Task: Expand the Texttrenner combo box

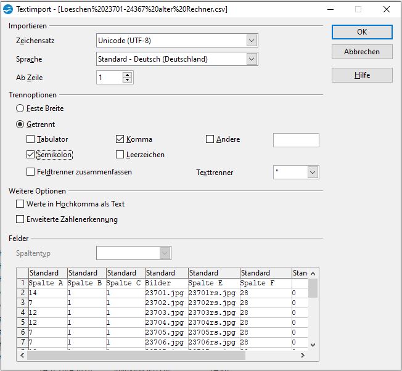Action: 313,173
